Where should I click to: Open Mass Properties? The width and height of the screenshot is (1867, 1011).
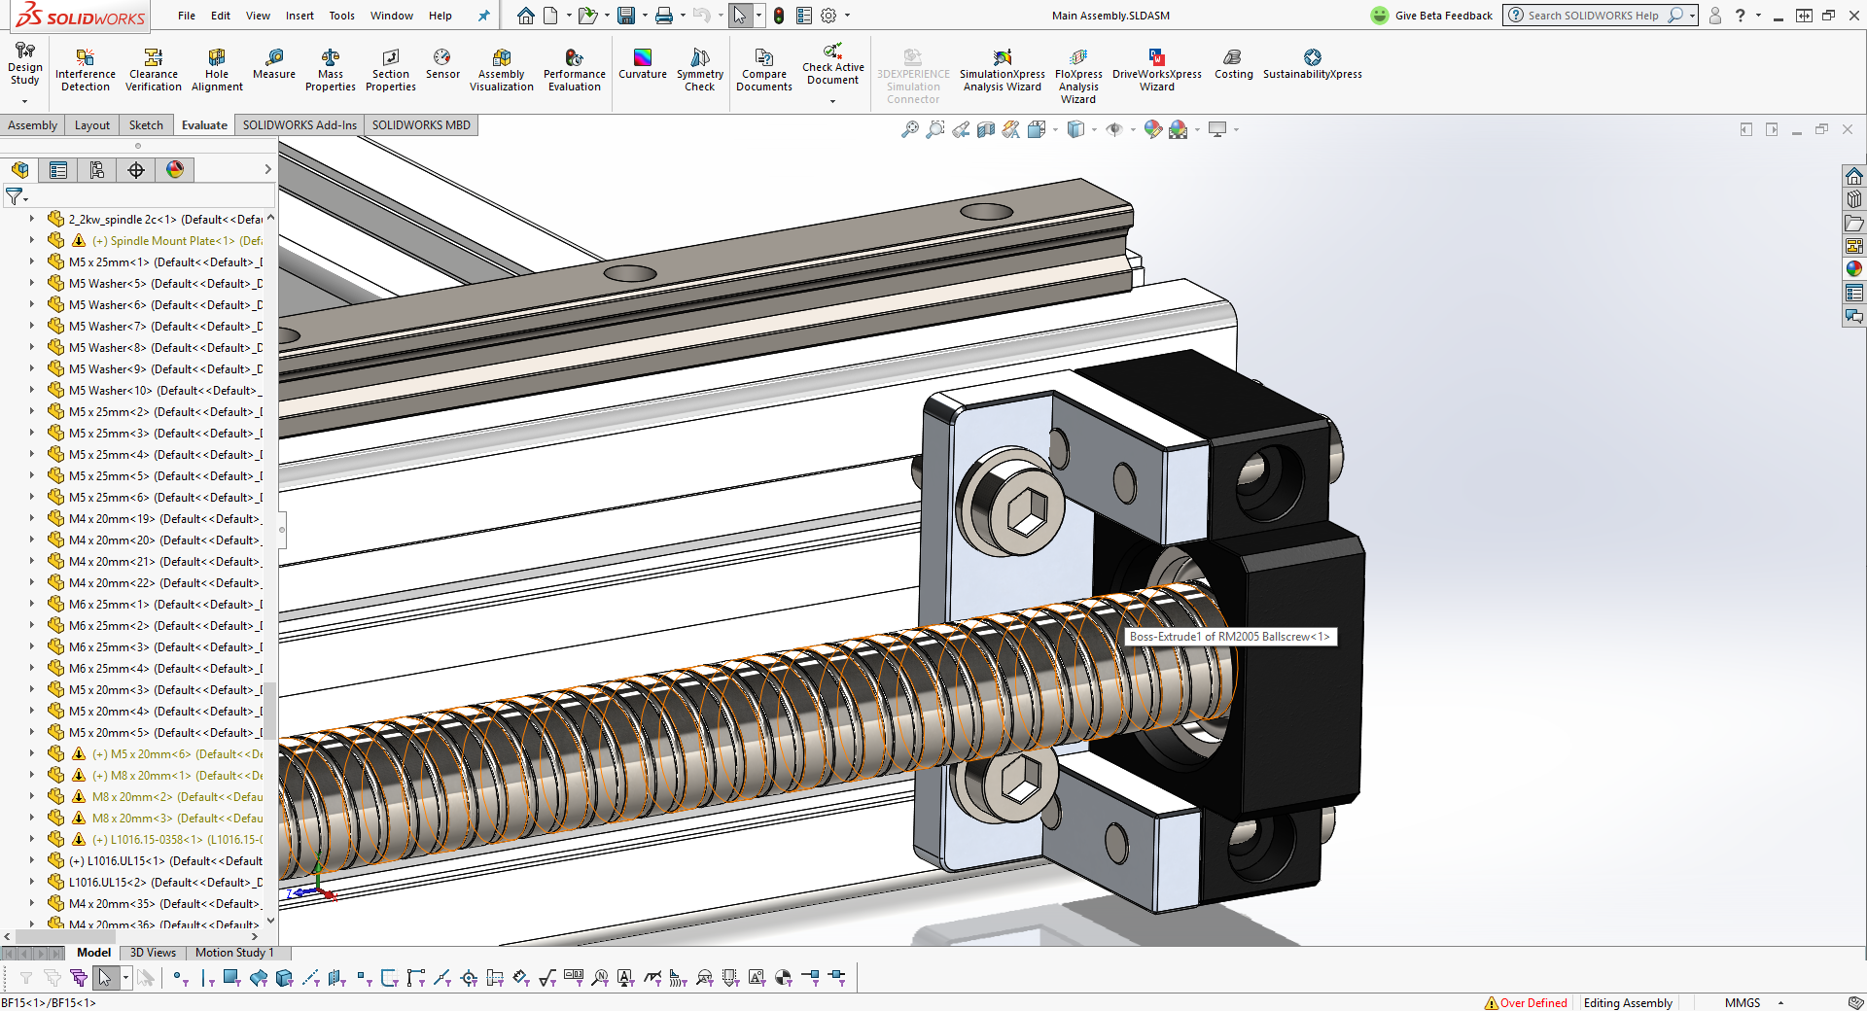[x=331, y=68]
